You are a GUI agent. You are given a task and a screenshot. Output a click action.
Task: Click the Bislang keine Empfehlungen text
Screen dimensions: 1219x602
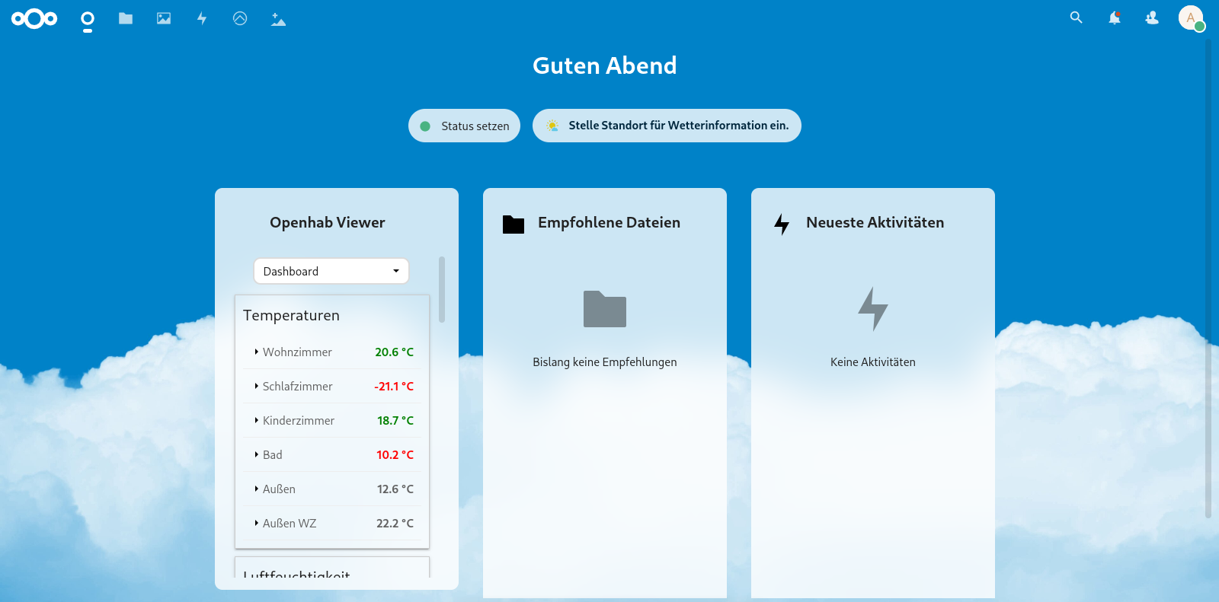coord(605,362)
